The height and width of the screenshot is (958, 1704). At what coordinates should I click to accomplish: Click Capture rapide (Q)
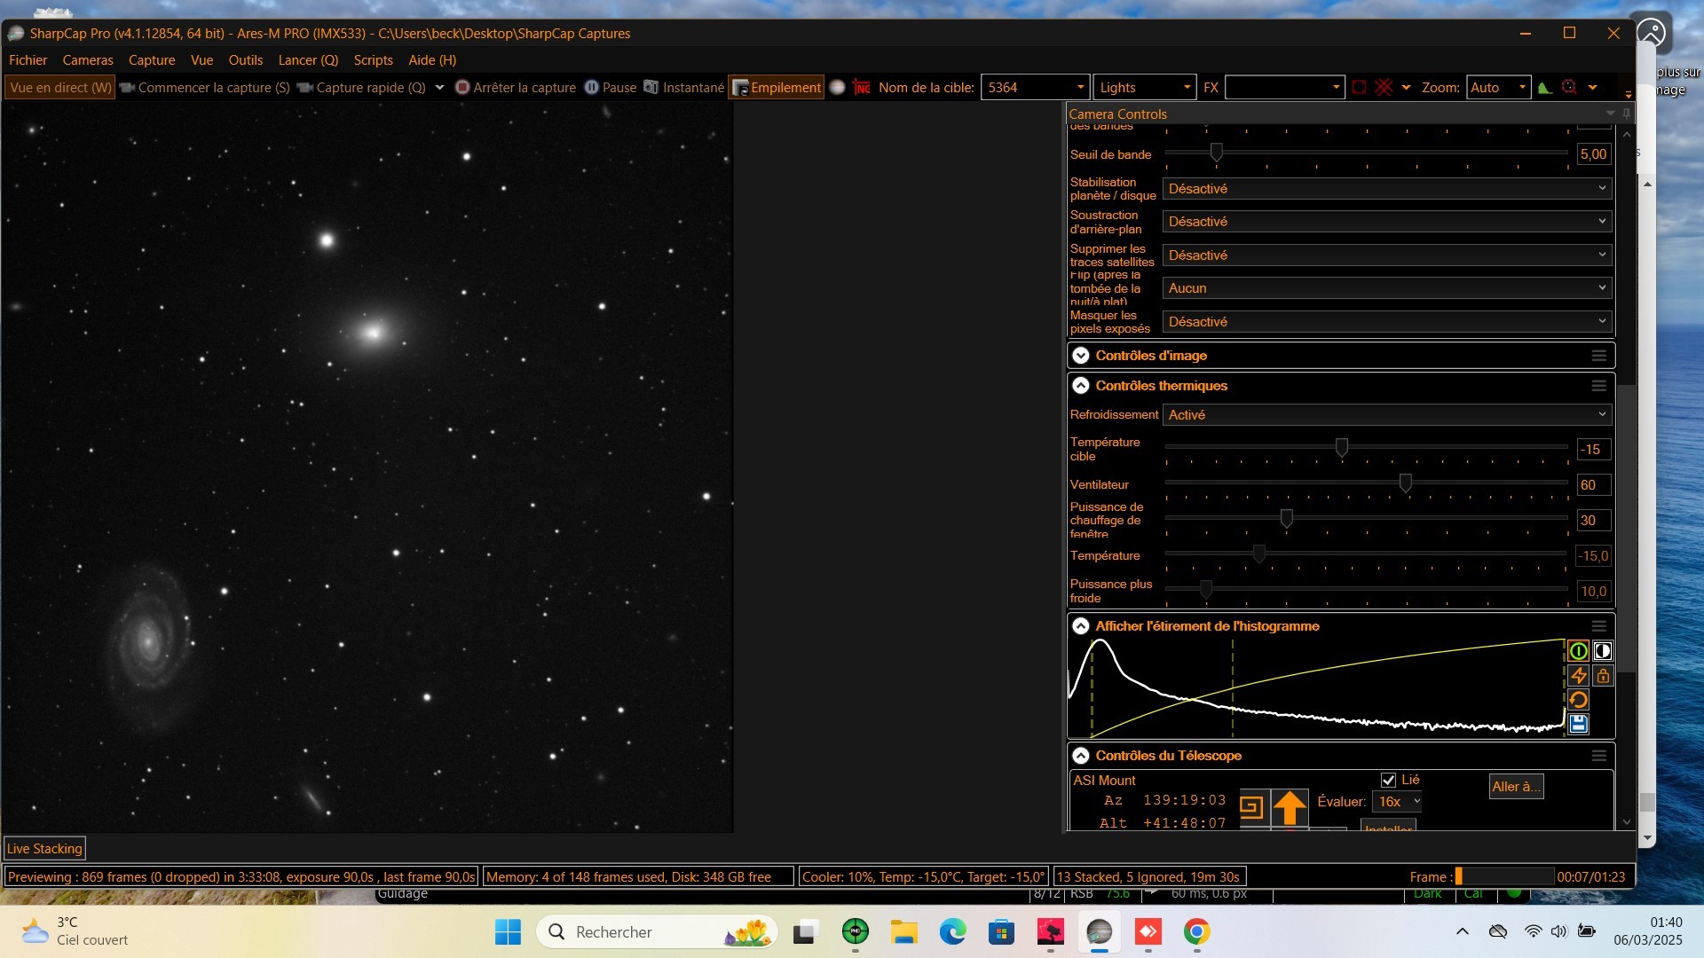[362, 87]
